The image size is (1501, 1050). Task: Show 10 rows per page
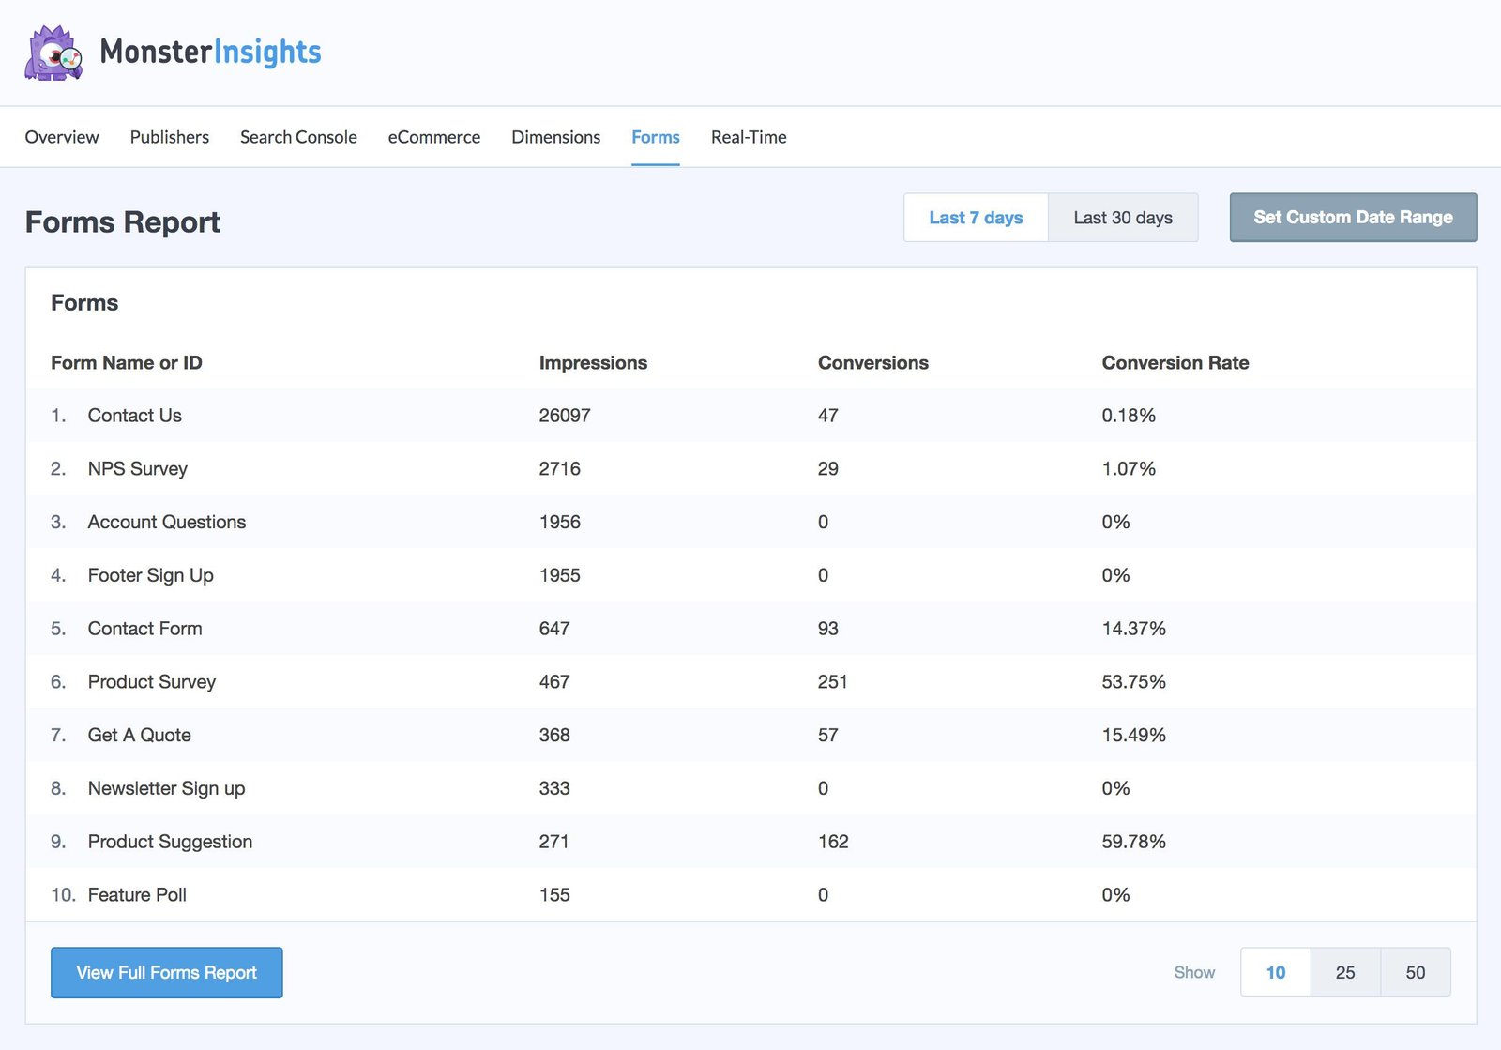pos(1275,973)
